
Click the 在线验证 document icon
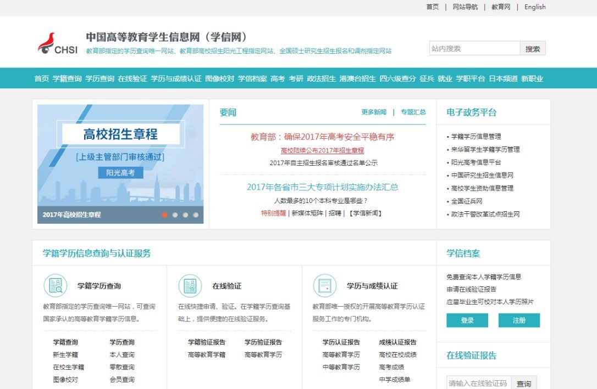[x=190, y=286]
